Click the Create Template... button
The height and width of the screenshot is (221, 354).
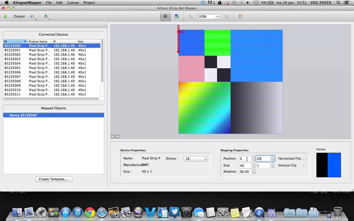click(x=53, y=179)
